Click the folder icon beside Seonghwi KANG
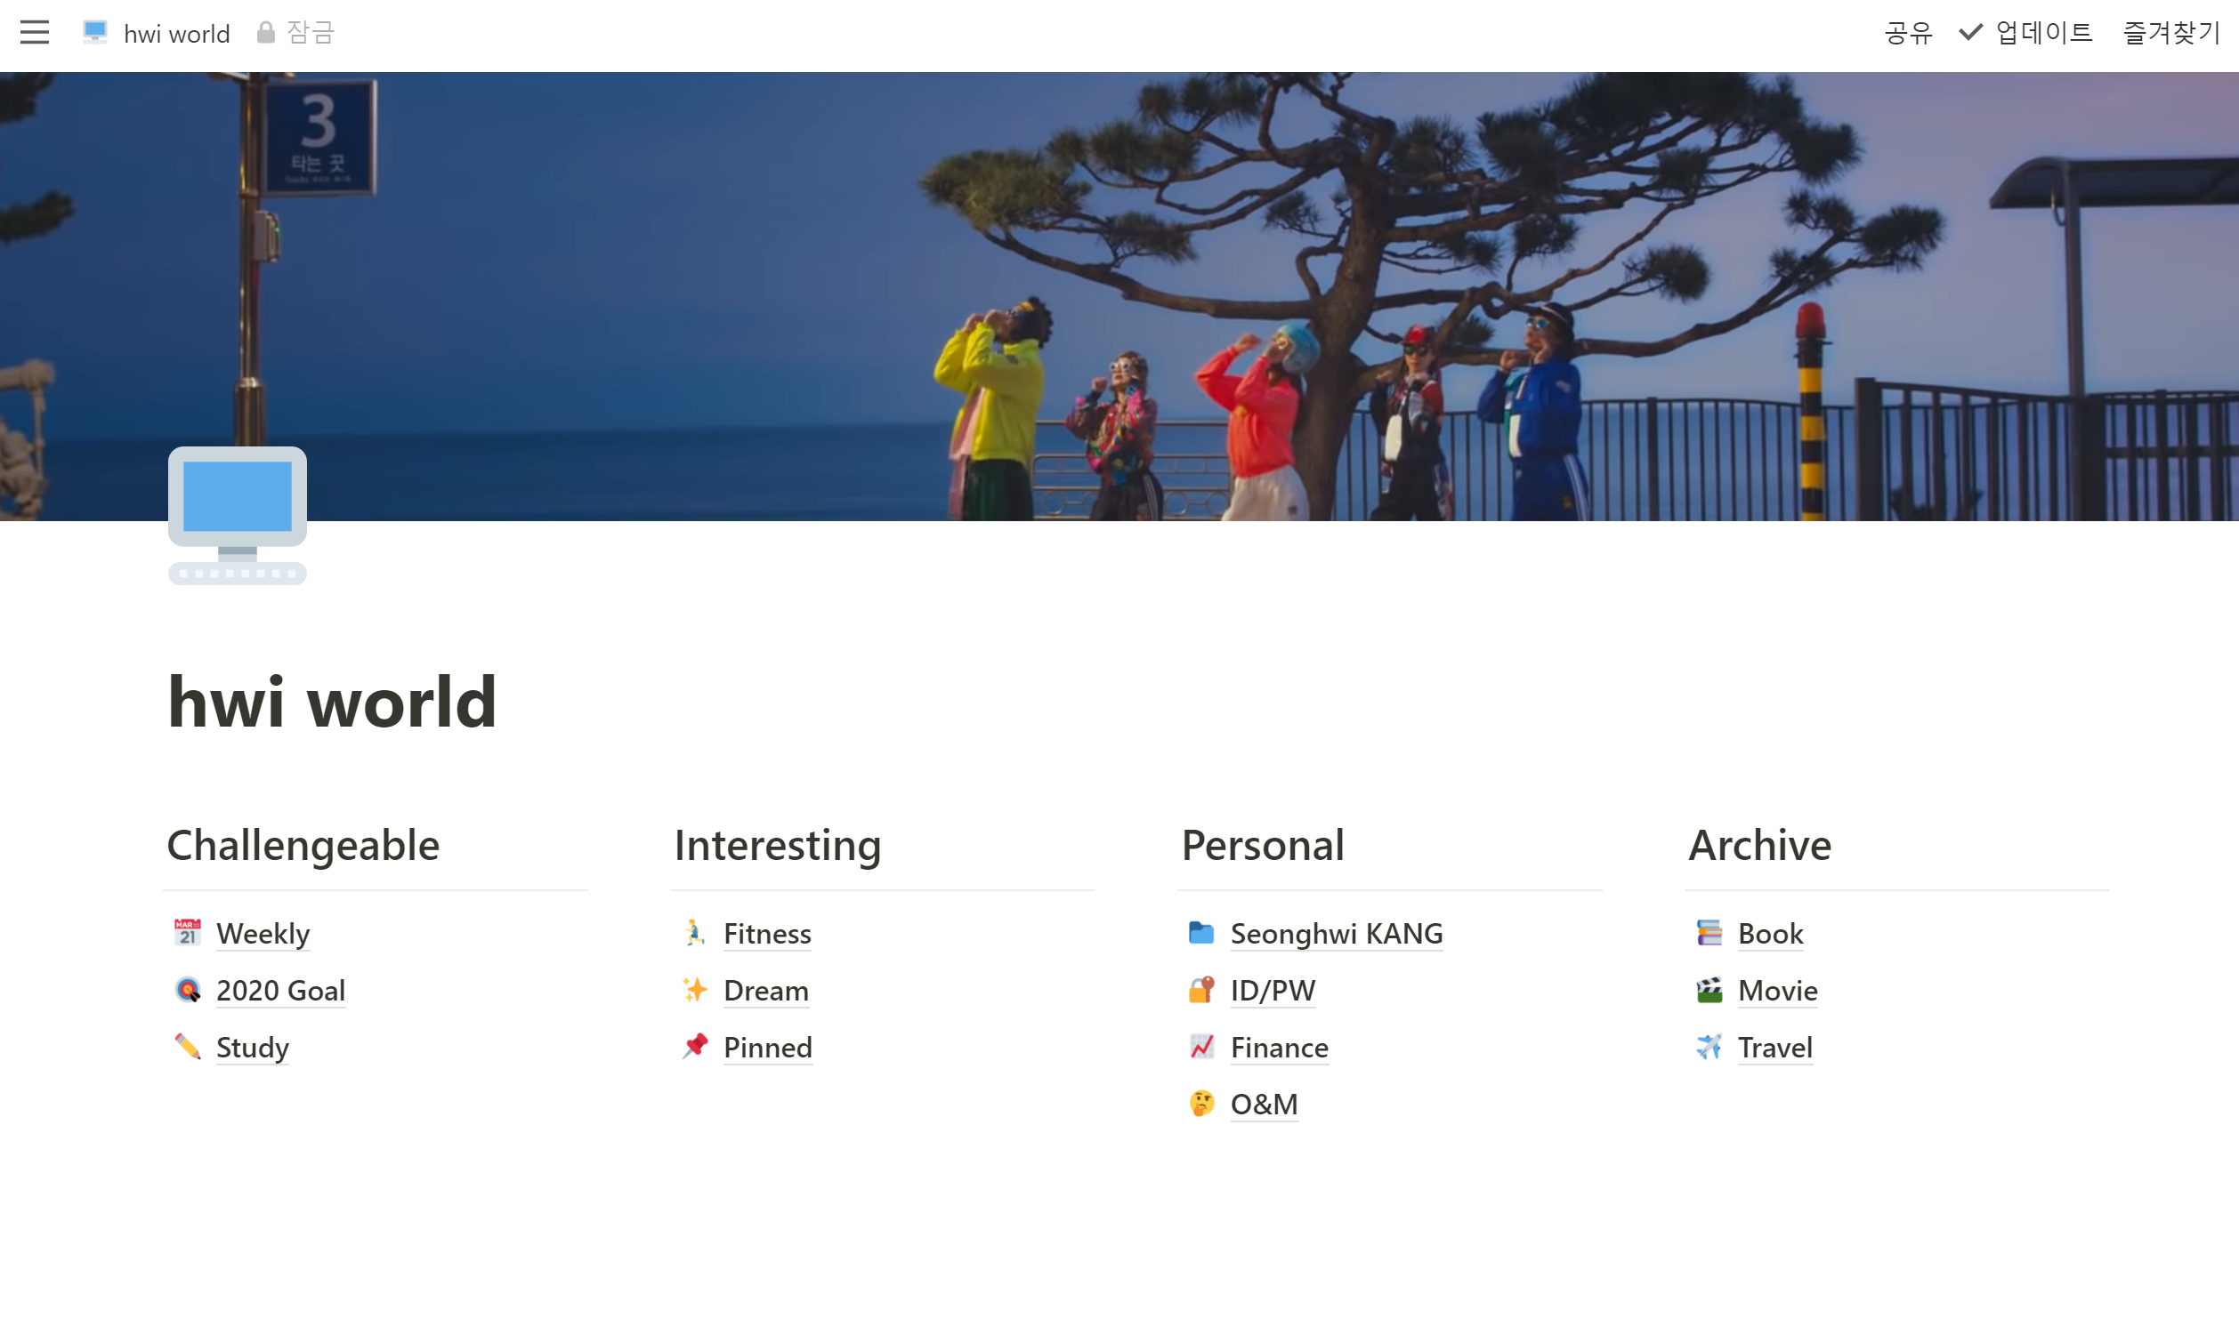Viewport: 2239px width, 1334px height. click(1201, 932)
